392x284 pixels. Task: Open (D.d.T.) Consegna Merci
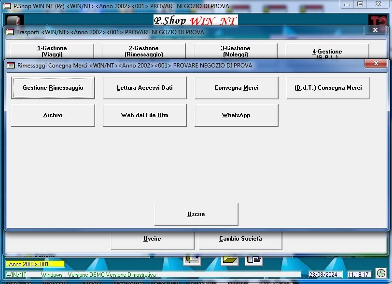point(328,88)
